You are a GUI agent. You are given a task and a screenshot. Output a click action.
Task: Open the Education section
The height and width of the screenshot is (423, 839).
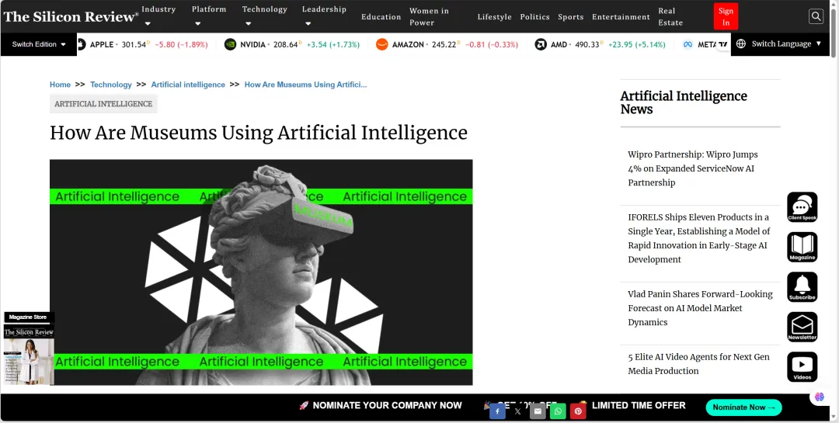pyautogui.click(x=381, y=16)
